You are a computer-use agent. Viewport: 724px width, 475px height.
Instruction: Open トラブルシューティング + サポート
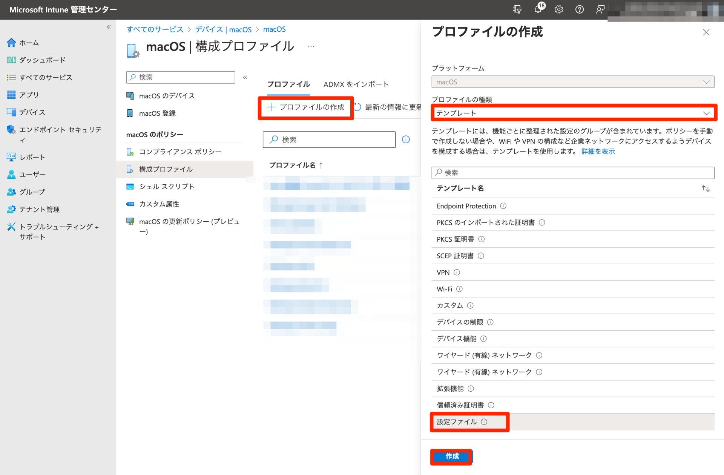coord(12,227)
